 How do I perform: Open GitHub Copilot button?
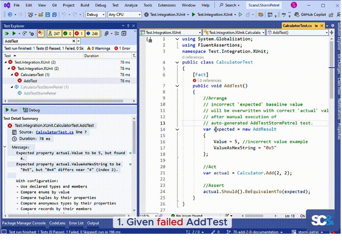[x=310, y=15]
